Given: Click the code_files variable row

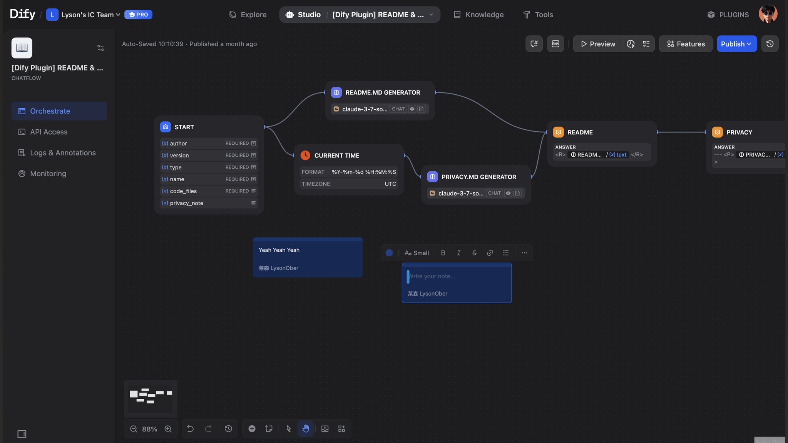Looking at the screenshot, I should click(x=209, y=191).
